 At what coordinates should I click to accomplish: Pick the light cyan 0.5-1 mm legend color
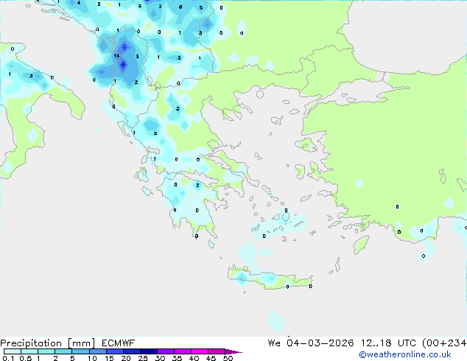tap(29, 351)
